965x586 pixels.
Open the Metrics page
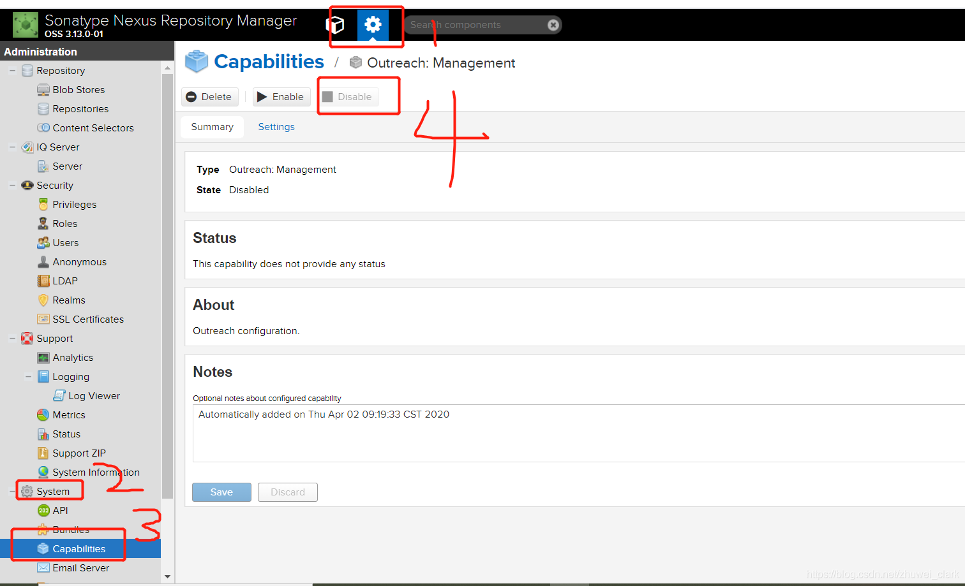point(68,414)
